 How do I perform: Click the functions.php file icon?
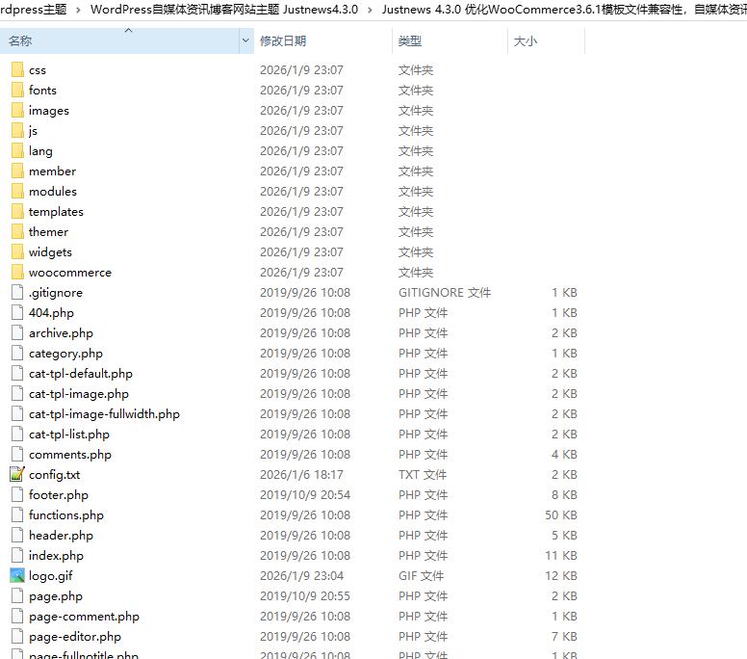click(17, 514)
